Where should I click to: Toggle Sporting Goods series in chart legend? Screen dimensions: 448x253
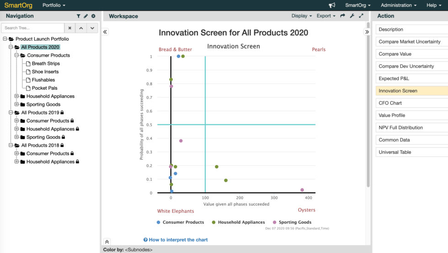[294, 222]
